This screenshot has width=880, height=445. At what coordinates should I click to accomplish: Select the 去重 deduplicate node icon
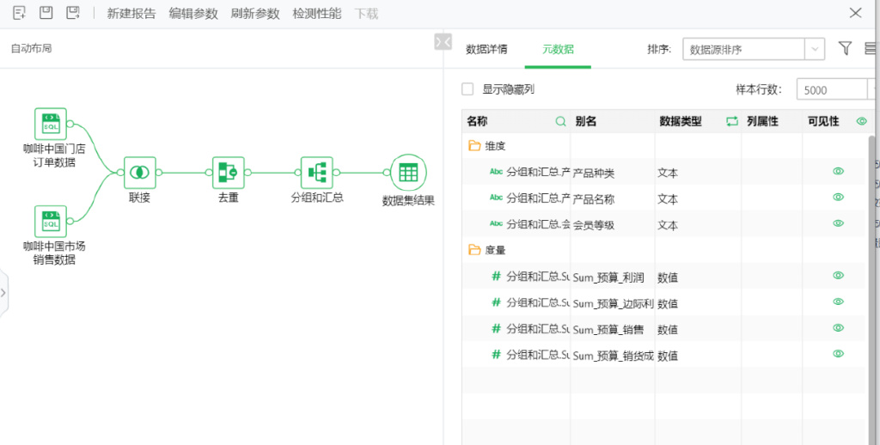(x=228, y=172)
